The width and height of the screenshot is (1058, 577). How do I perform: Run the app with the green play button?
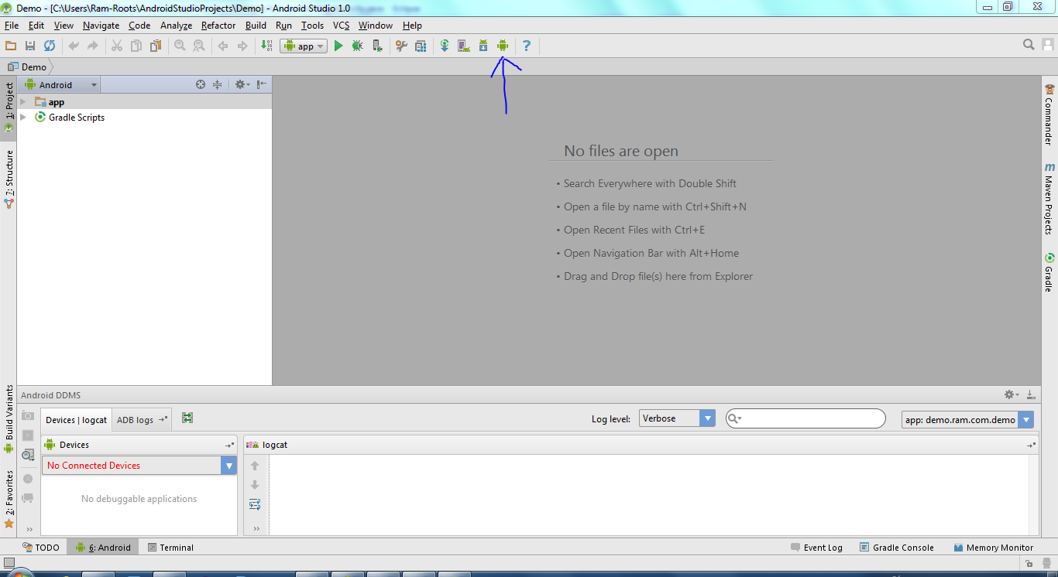(x=338, y=46)
